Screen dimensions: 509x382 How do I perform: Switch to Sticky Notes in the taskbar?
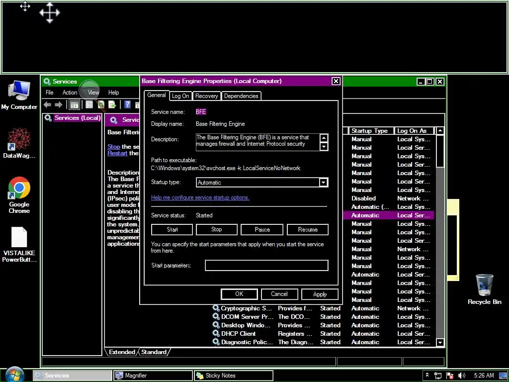coord(233,376)
